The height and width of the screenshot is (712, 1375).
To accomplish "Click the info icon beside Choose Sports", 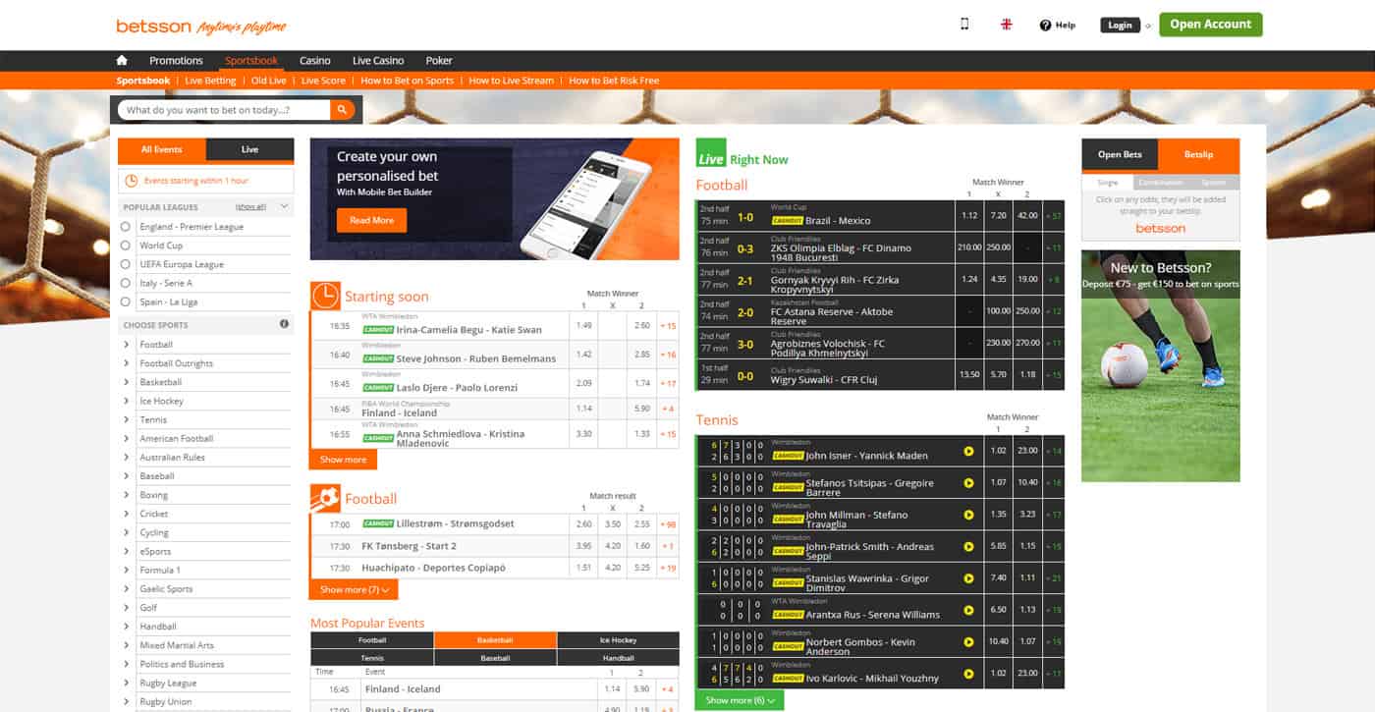I will [285, 324].
